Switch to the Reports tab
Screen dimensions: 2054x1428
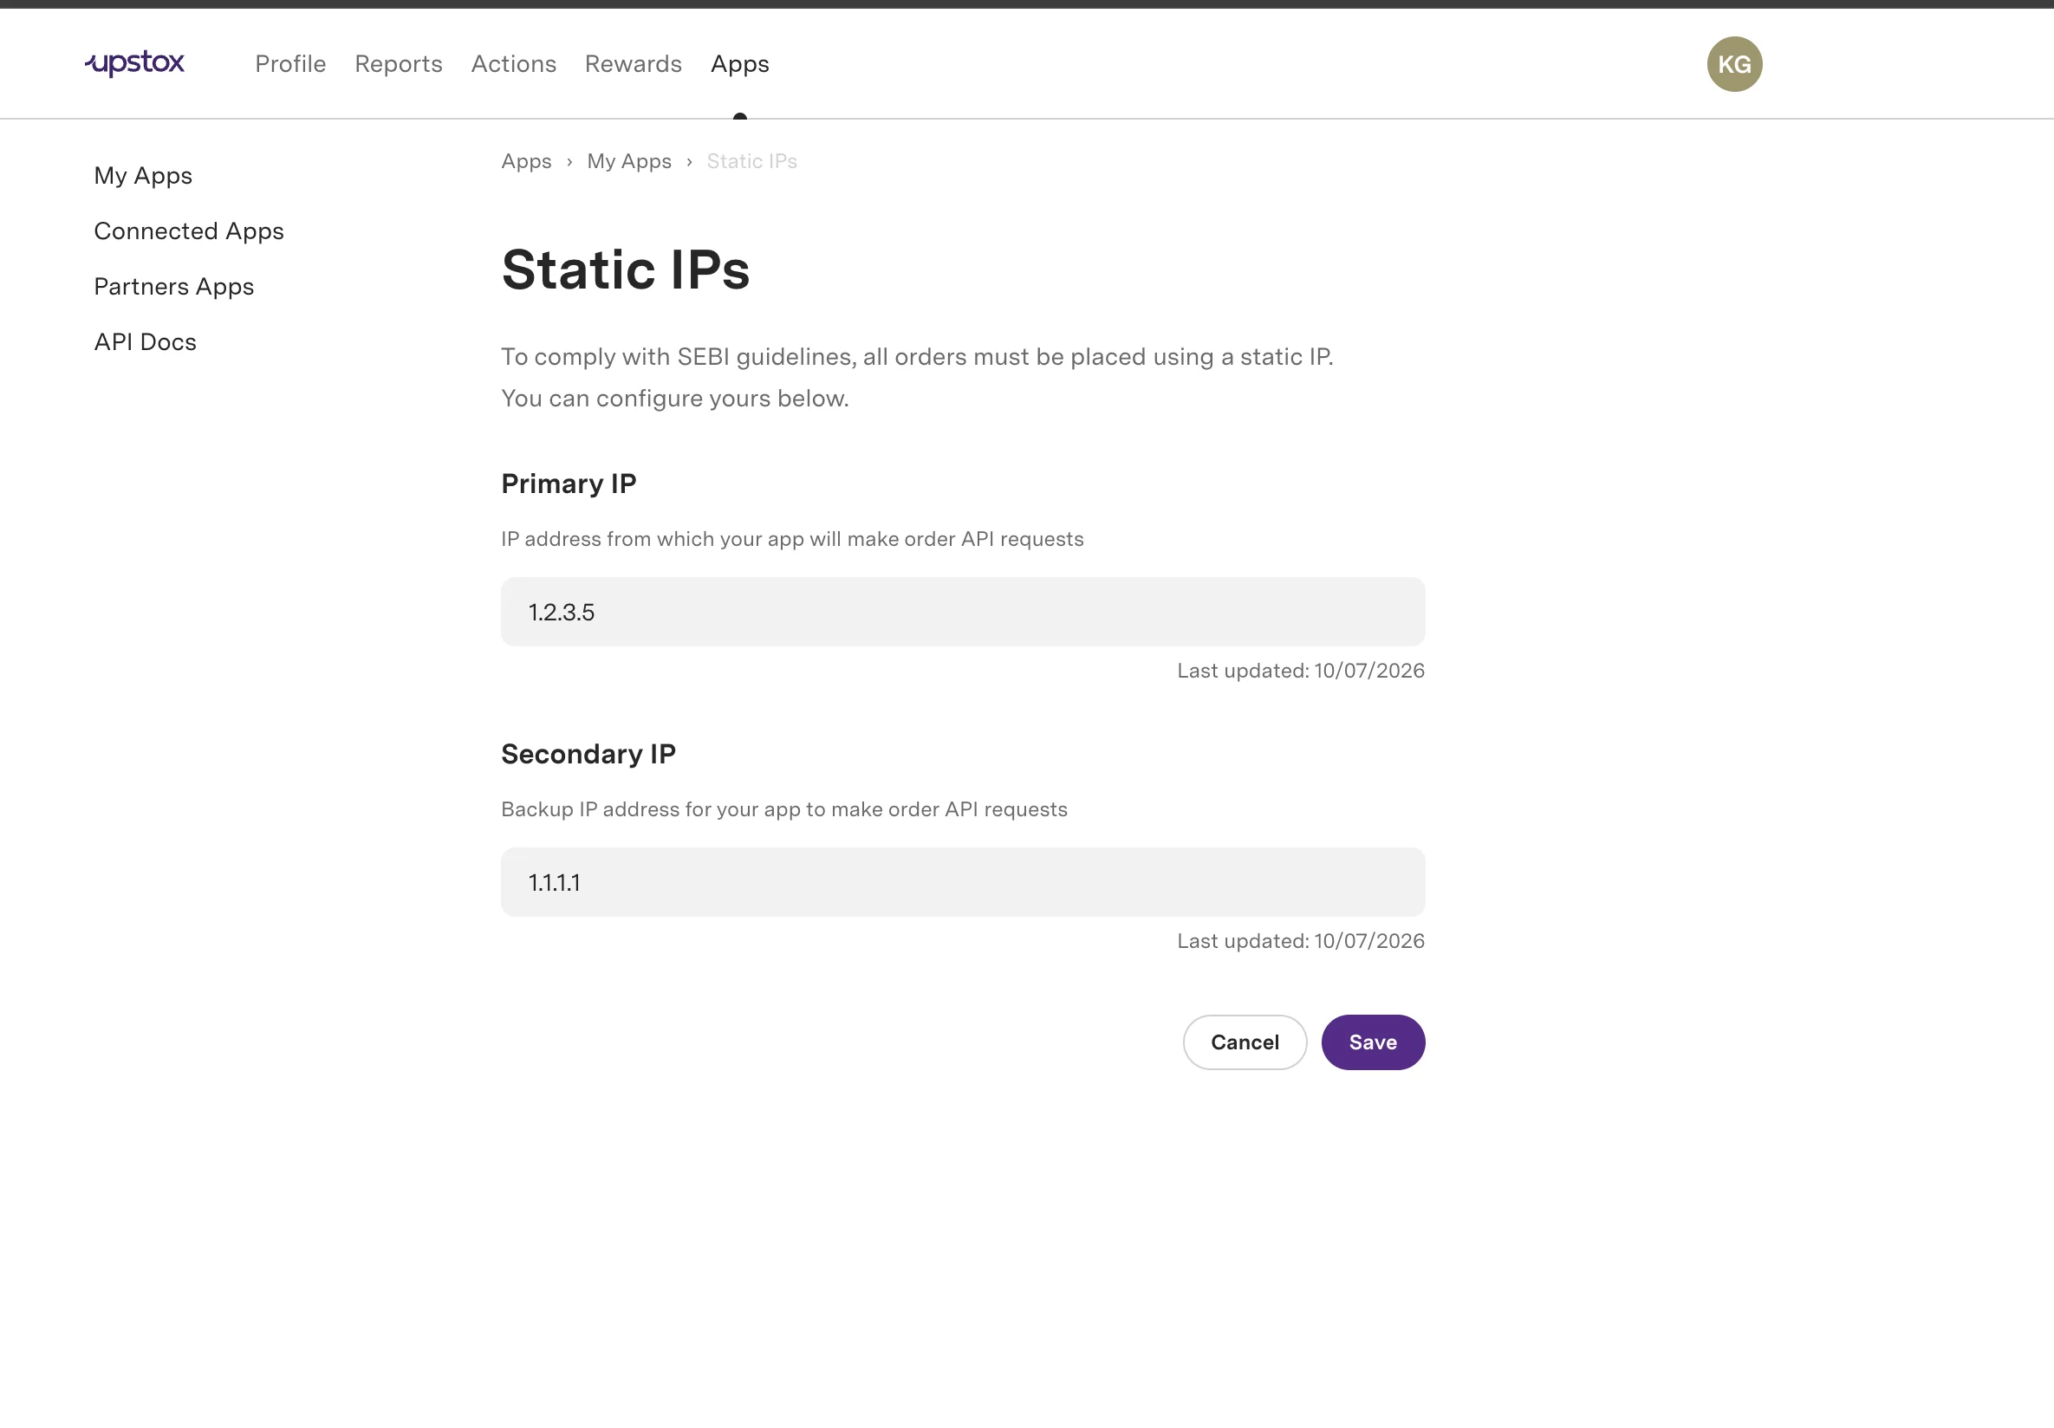point(398,64)
